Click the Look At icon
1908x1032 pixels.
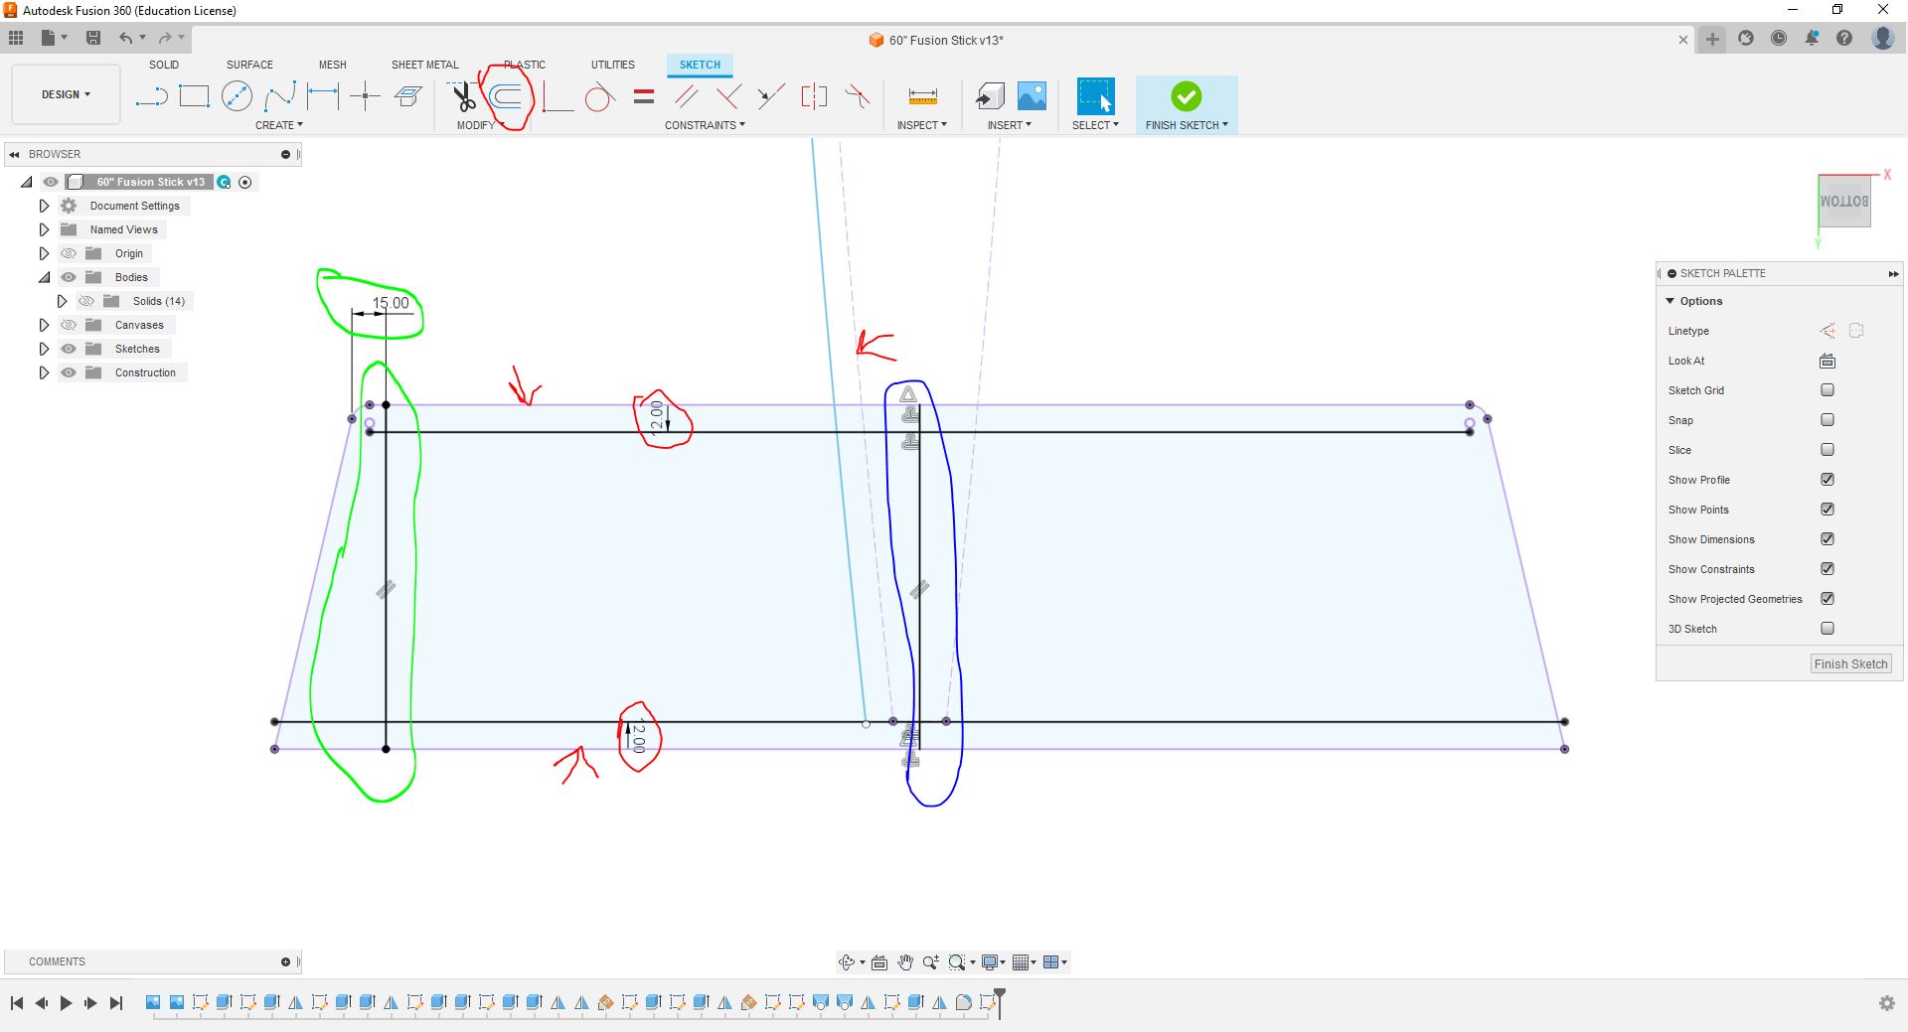[x=1827, y=361]
